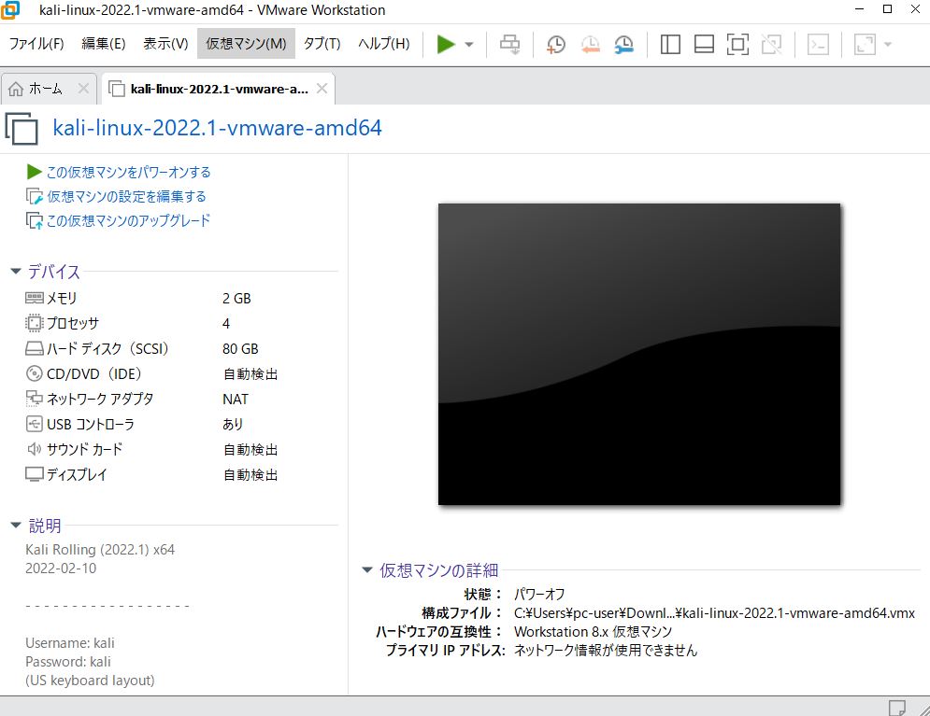Click the 80 GB hard disk value

240,349
